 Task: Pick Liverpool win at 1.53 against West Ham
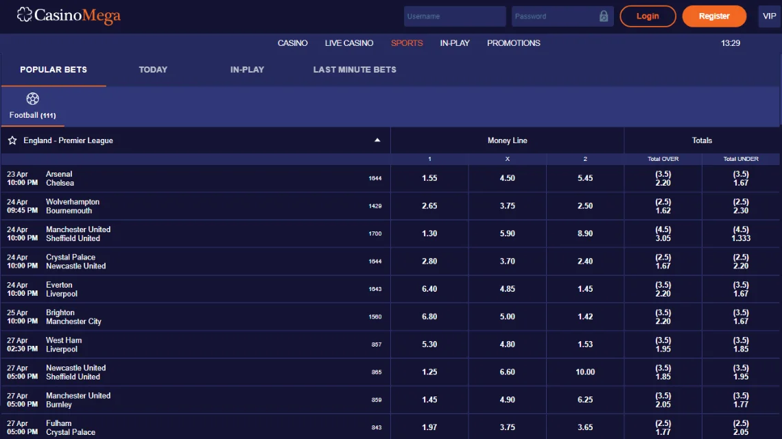pos(585,344)
